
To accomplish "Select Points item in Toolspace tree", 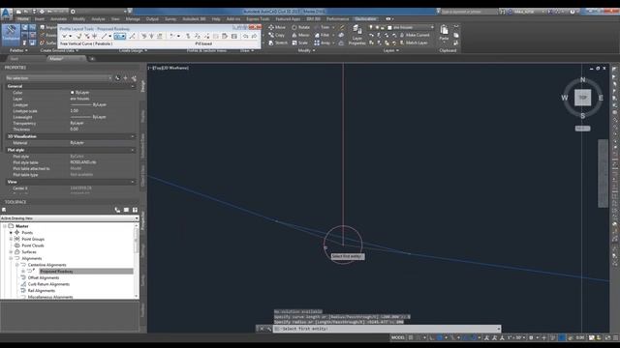I will 27,233.
